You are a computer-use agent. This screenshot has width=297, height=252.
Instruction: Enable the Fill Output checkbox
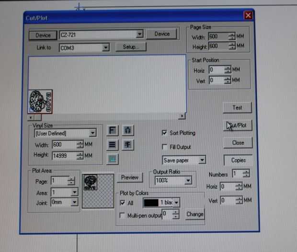(164, 147)
